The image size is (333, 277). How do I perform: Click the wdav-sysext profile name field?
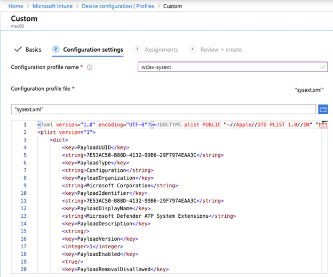(233, 67)
